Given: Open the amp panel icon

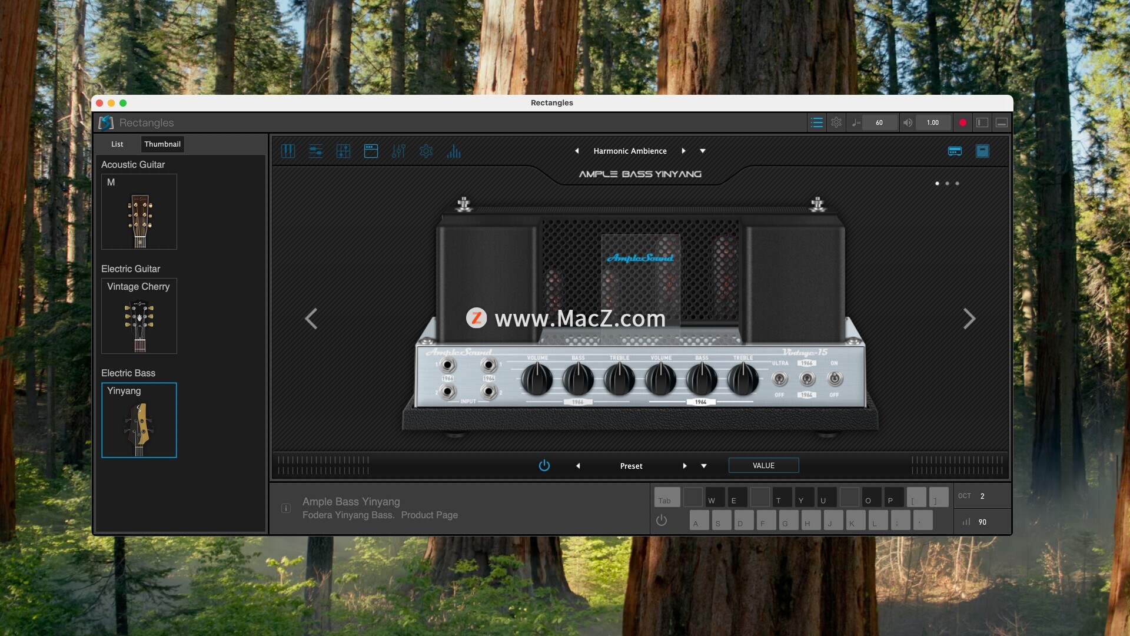Looking at the screenshot, I should tap(371, 151).
